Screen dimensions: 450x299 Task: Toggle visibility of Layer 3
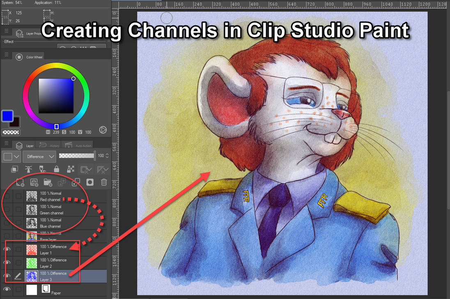tap(7, 276)
